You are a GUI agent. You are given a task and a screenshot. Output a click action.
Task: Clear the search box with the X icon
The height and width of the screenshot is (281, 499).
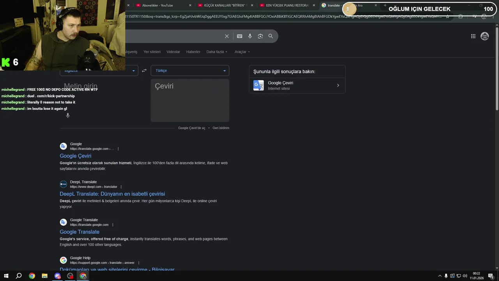(x=226, y=36)
